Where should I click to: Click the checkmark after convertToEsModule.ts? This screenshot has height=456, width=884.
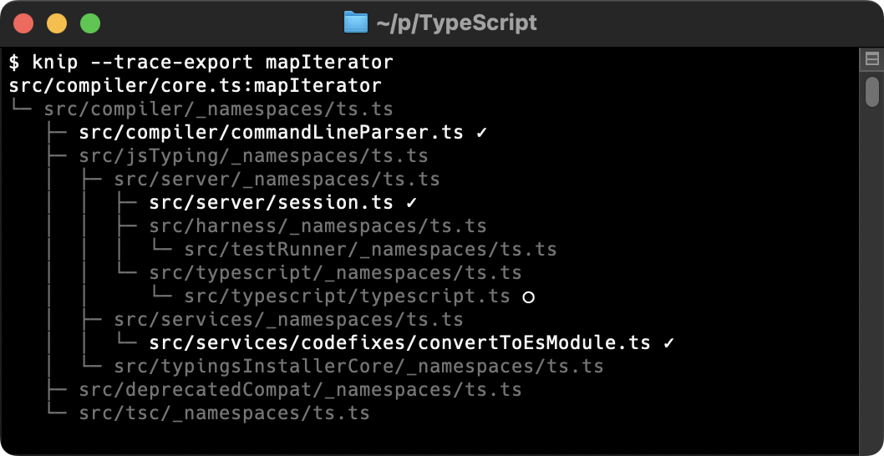pos(668,342)
